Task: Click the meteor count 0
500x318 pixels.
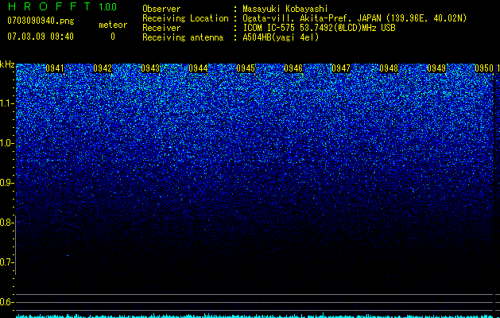Action: coord(113,37)
